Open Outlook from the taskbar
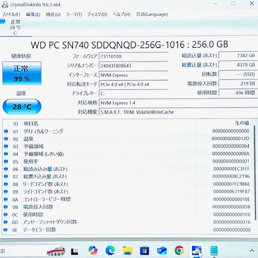 click(162, 251)
